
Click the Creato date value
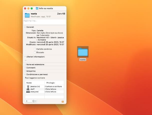50,42
